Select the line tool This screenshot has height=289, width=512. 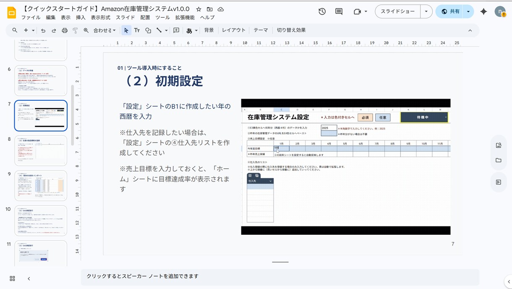(159, 30)
